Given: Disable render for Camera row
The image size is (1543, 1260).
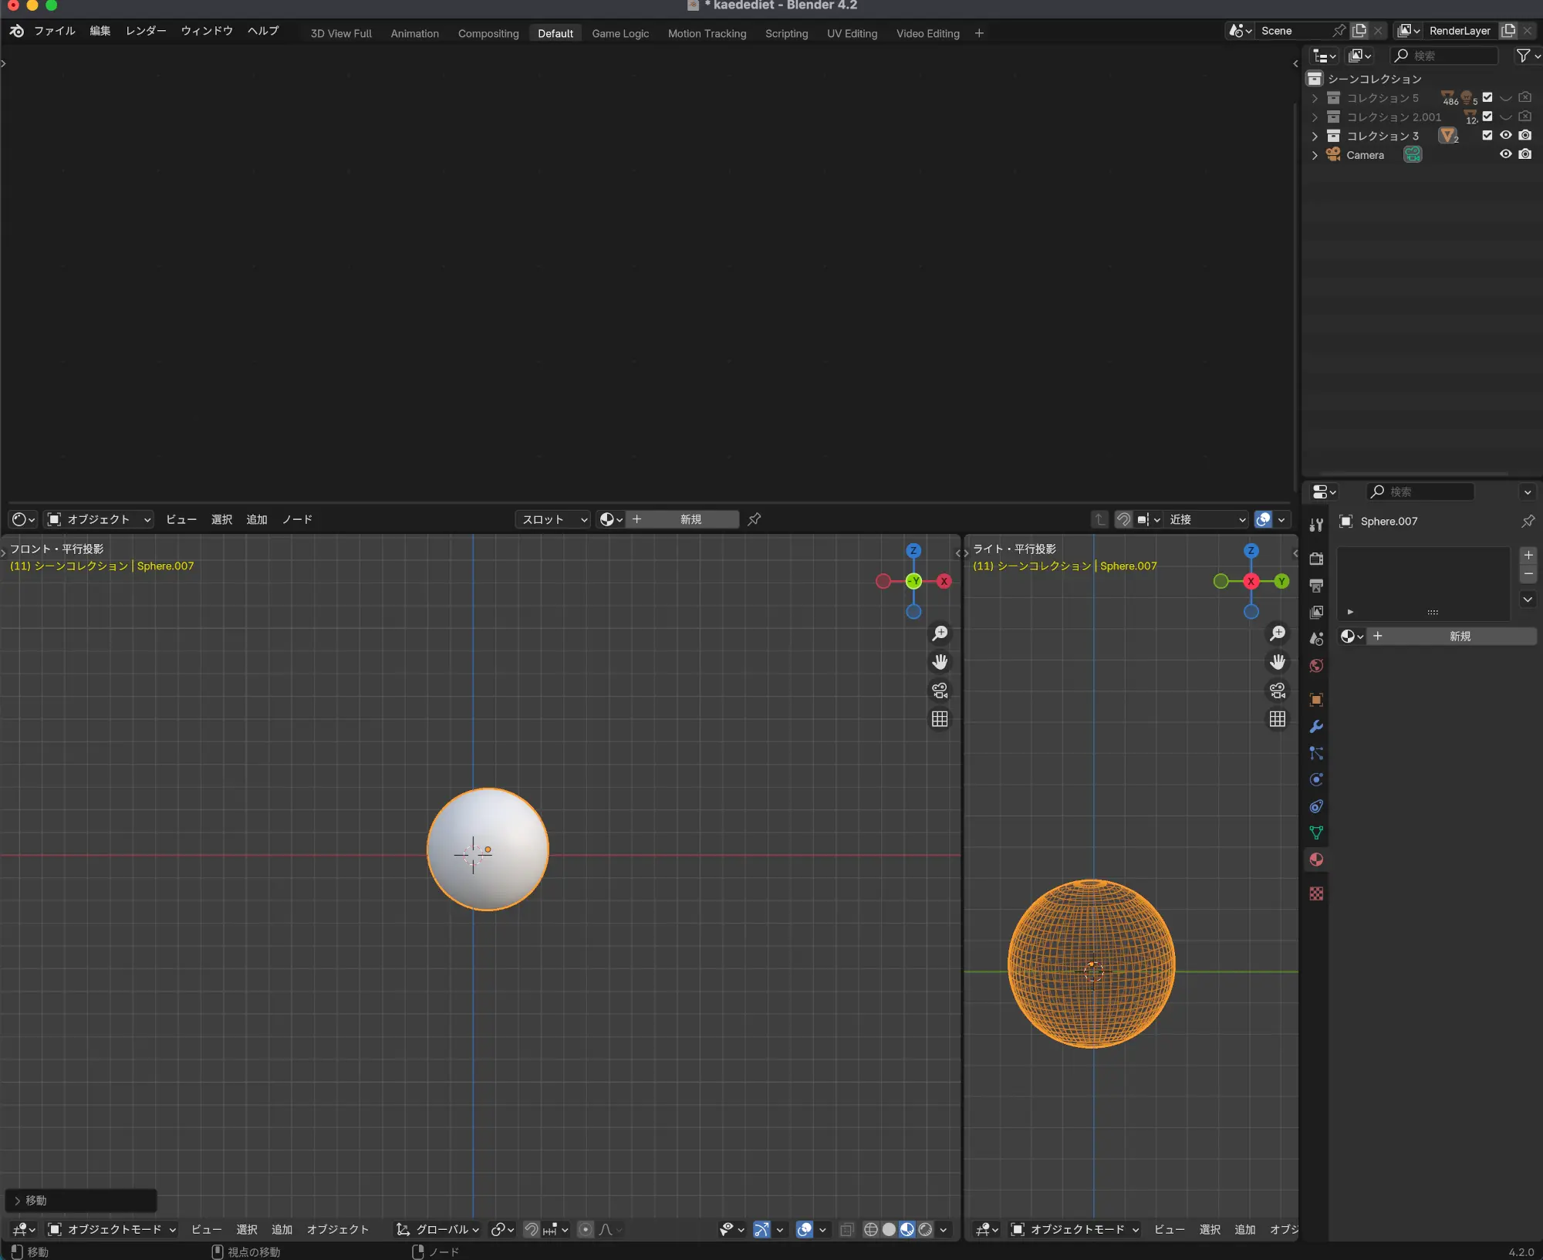Looking at the screenshot, I should (1525, 154).
